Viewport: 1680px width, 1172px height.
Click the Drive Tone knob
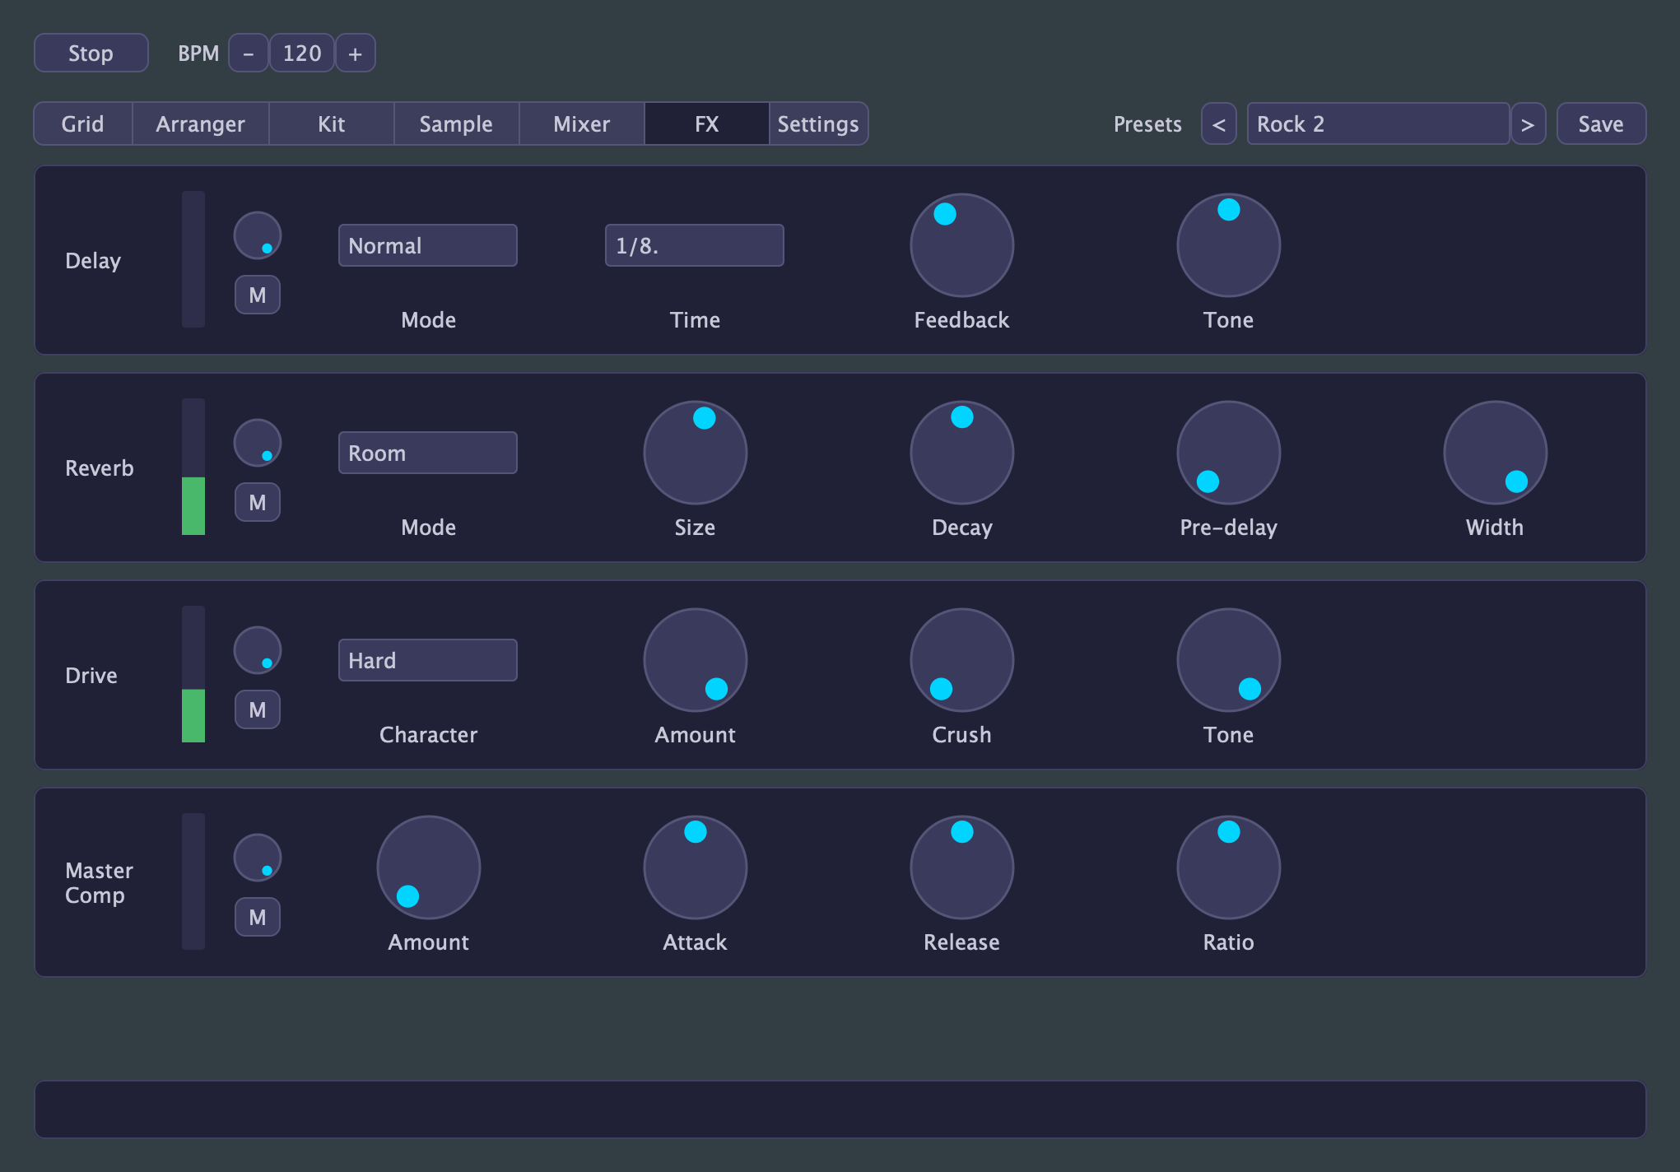click(x=1229, y=660)
